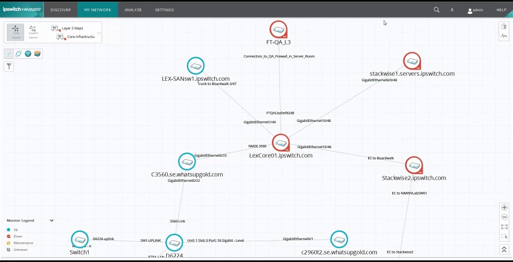Select the Switch1 device node
Viewport: 513px width, 262px height.
click(80, 240)
